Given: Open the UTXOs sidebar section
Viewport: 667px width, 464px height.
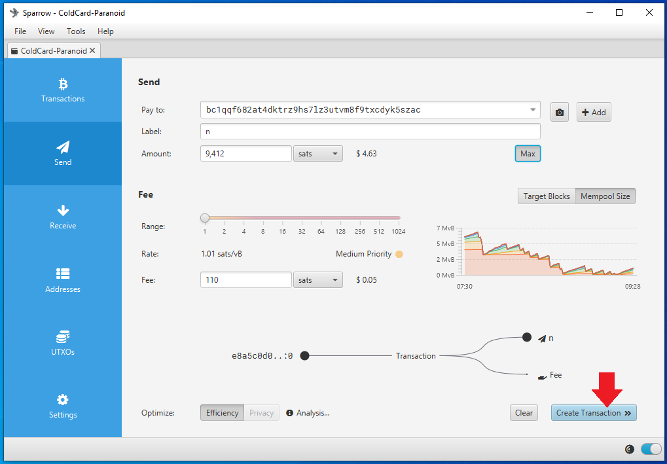Looking at the screenshot, I should pyautogui.click(x=63, y=343).
